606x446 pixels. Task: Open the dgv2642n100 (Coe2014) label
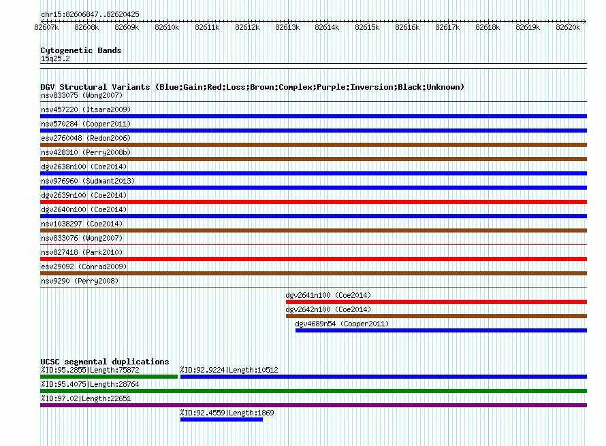(328, 309)
